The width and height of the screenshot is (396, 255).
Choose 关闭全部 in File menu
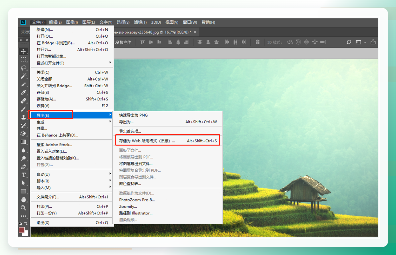pyautogui.click(x=72, y=79)
